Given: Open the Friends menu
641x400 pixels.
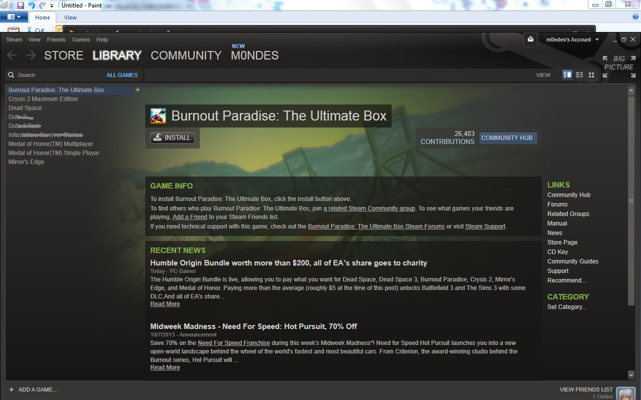Looking at the screenshot, I should [x=56, y=39].
